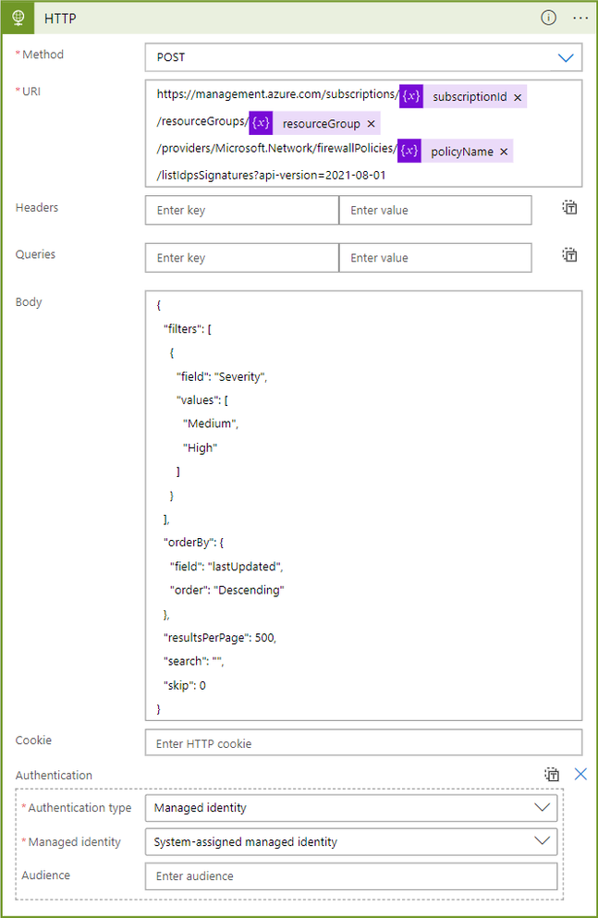This screenshot has height=918, width=598.
Task: Click the HTTP action title
Action: (x=60, y=18)
